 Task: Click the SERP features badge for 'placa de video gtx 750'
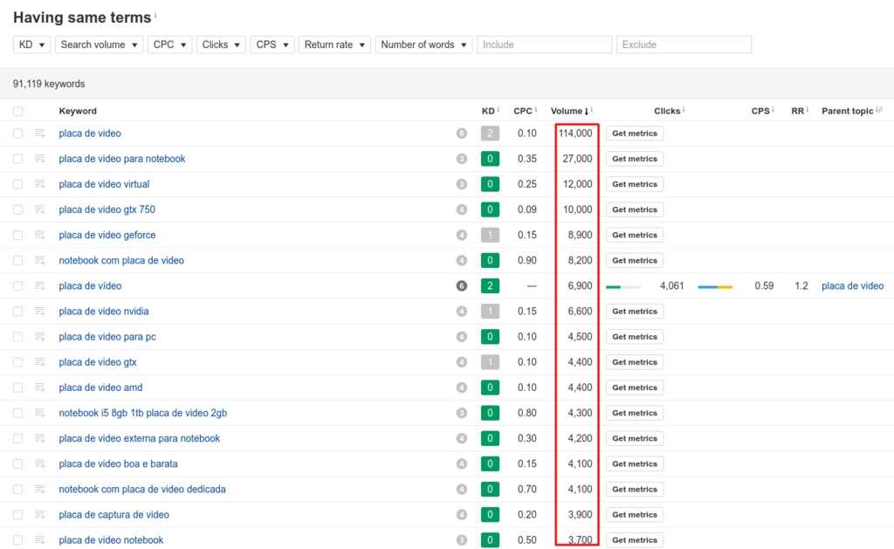pos(462,209)
